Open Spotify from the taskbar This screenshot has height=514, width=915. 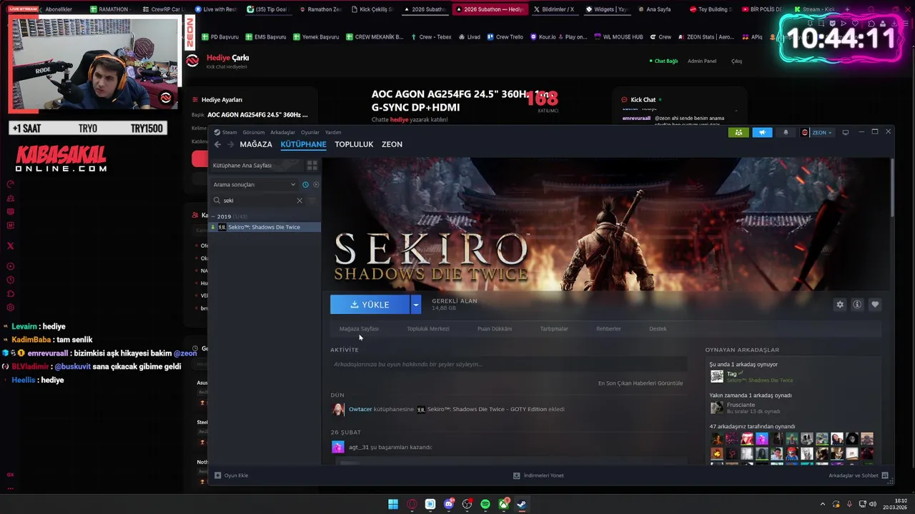[x=485, y=504]
